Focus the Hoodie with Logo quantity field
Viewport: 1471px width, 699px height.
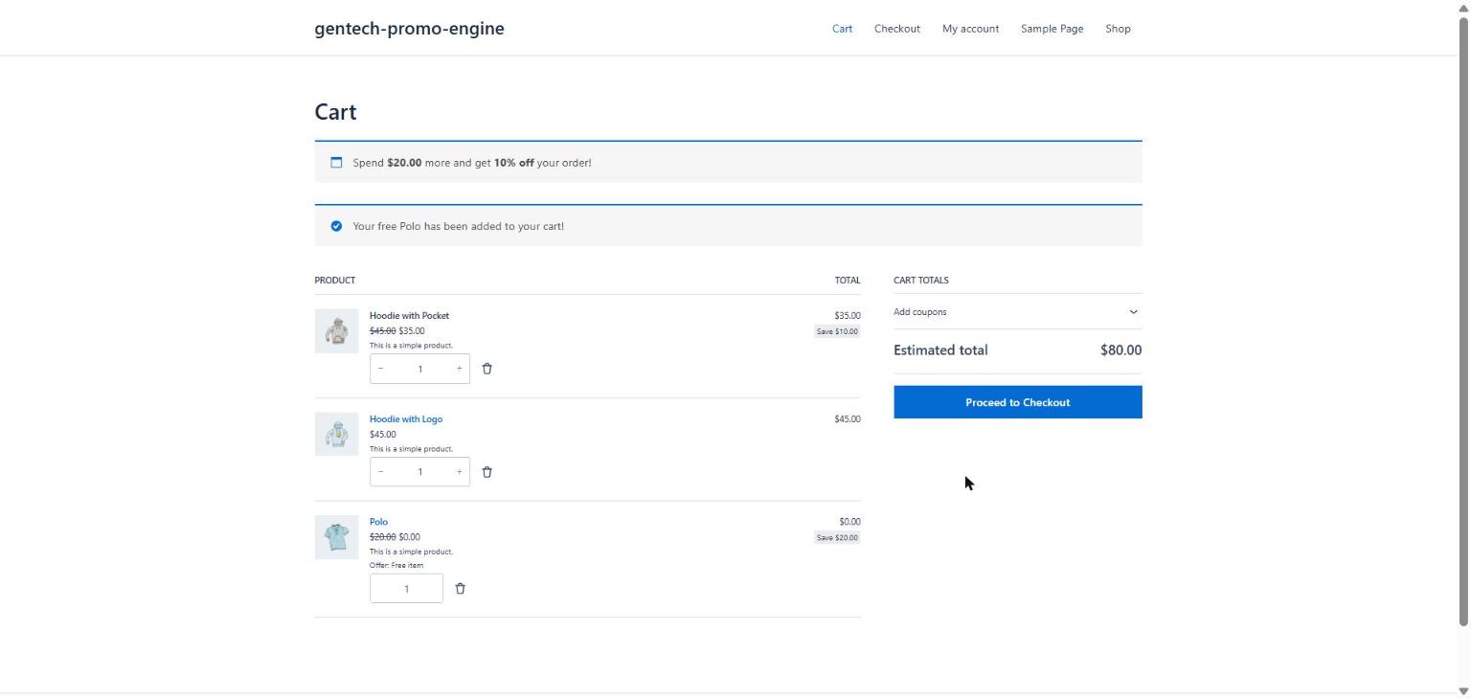click(419, 472)
